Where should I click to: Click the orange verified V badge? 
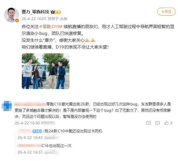click(17, 20)
